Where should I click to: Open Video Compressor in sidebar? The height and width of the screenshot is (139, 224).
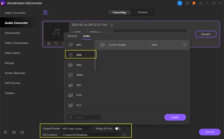coord(17,43)
